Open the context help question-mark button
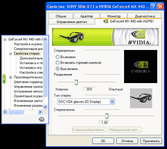This screenshot has width=167, height=149. click(153, 7)
